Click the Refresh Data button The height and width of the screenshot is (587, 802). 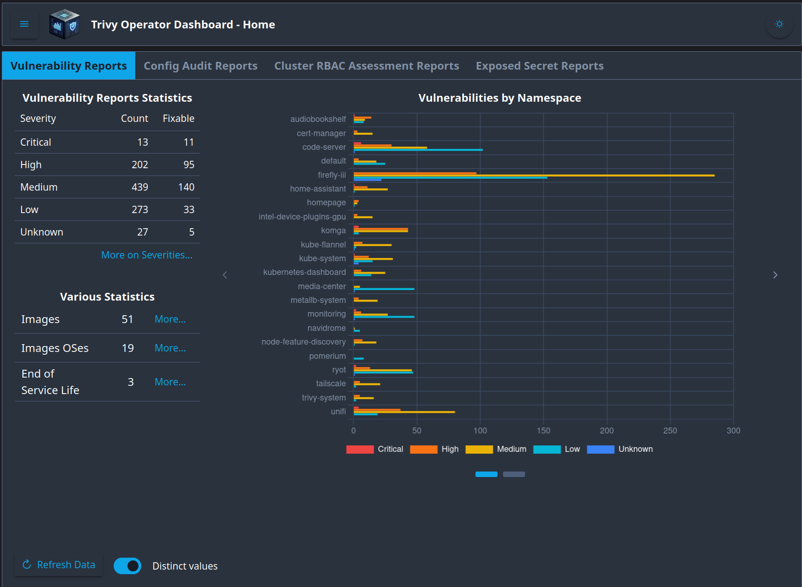59,565
